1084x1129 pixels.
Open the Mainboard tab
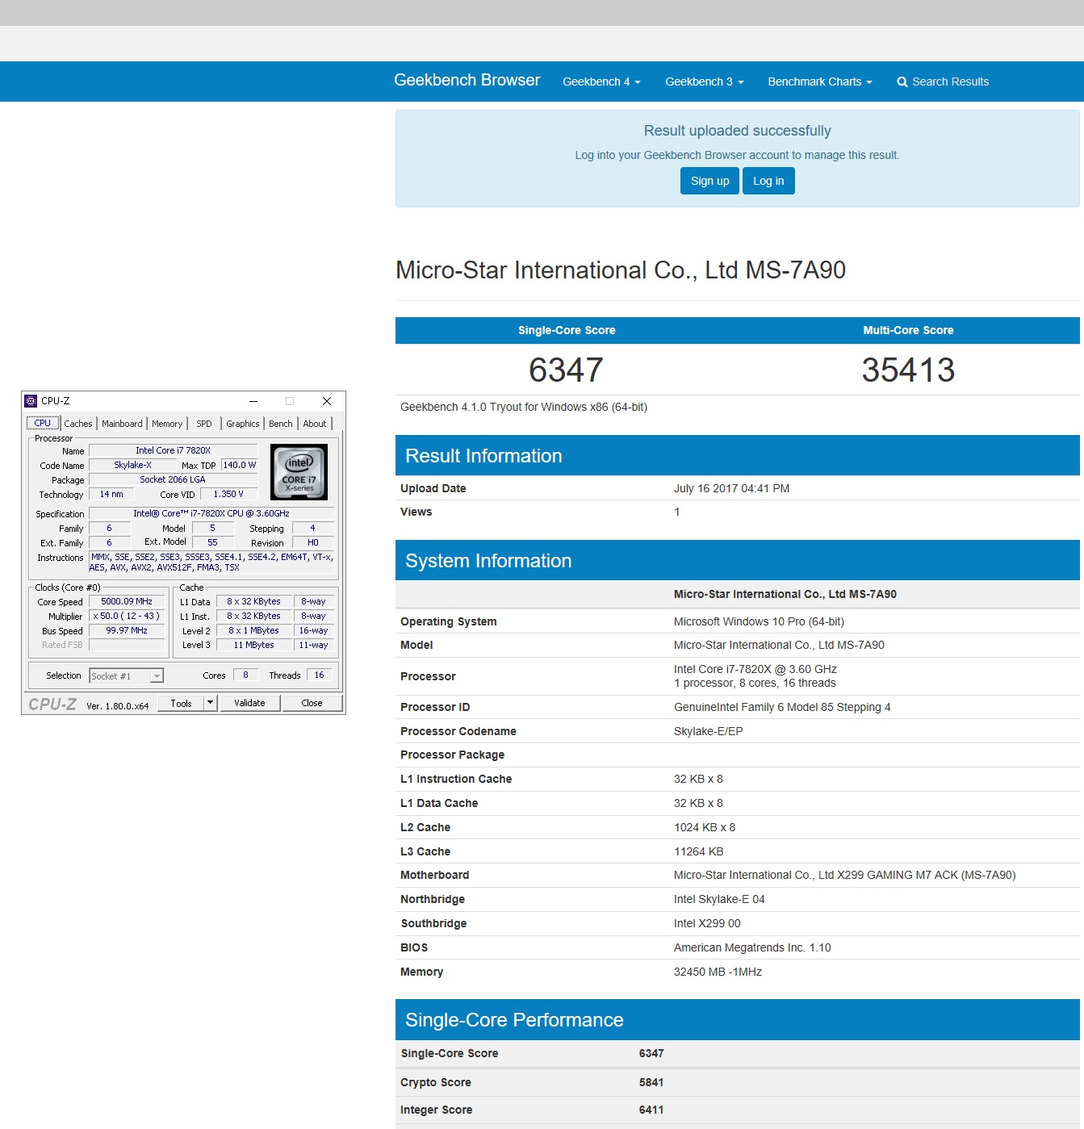(x=122, y=424)
